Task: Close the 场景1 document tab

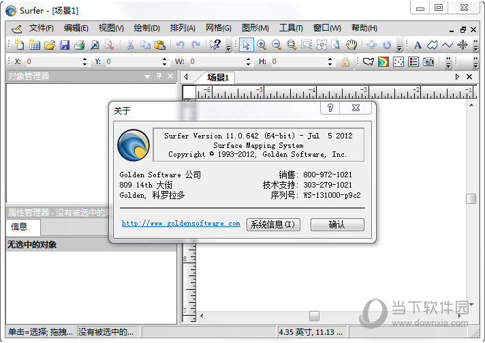Action: pyautogui.click(x=469, y=77)
